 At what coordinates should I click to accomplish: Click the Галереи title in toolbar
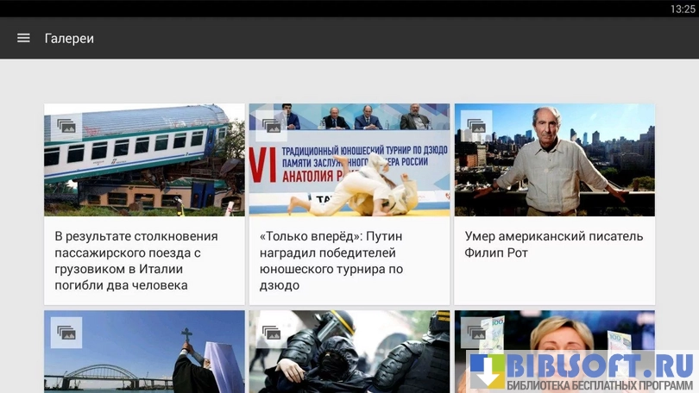click(x=69, y=38)
